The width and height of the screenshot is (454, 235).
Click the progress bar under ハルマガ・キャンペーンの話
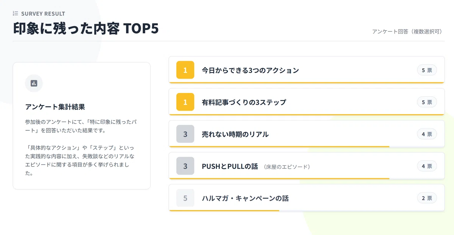click(x=307, y=210)
